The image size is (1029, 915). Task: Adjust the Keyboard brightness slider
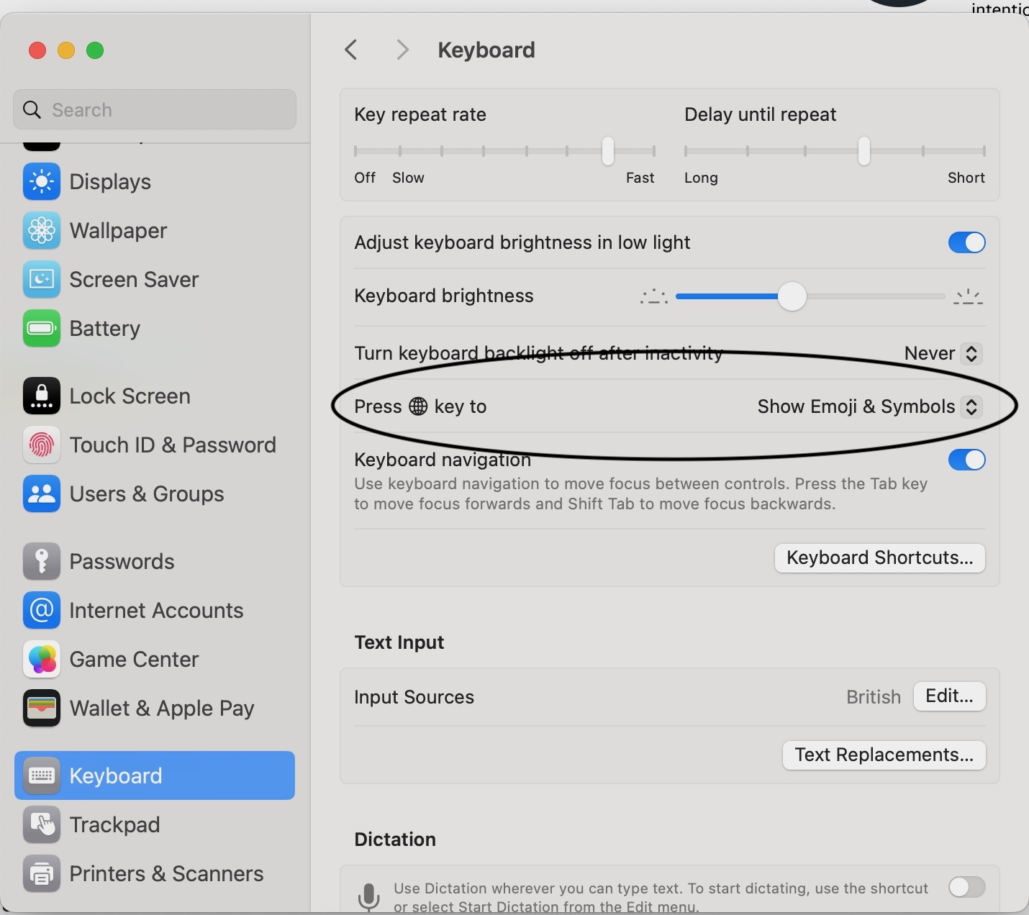[792, 296]
